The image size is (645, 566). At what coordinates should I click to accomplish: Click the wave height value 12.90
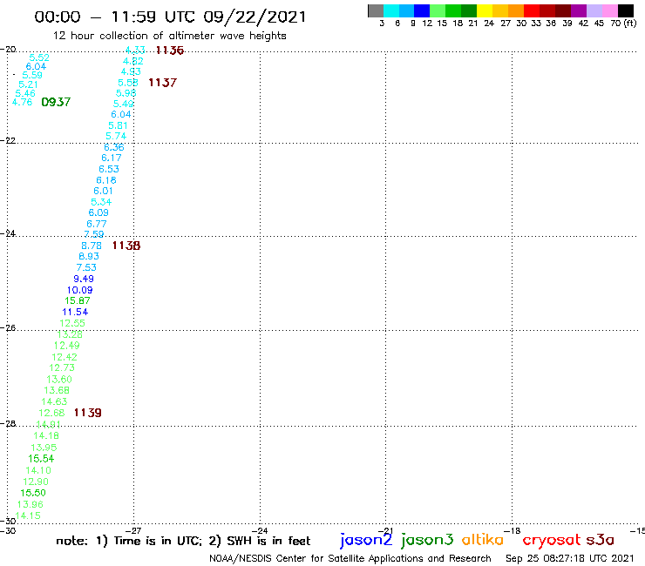(36, 482)
